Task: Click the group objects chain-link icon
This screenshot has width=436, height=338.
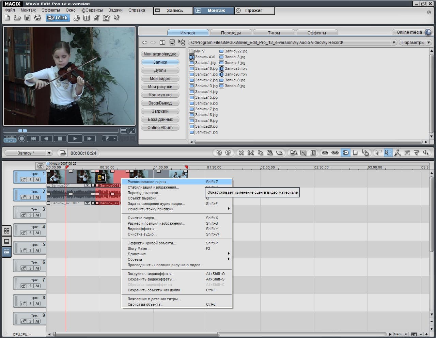Action: 325,153
